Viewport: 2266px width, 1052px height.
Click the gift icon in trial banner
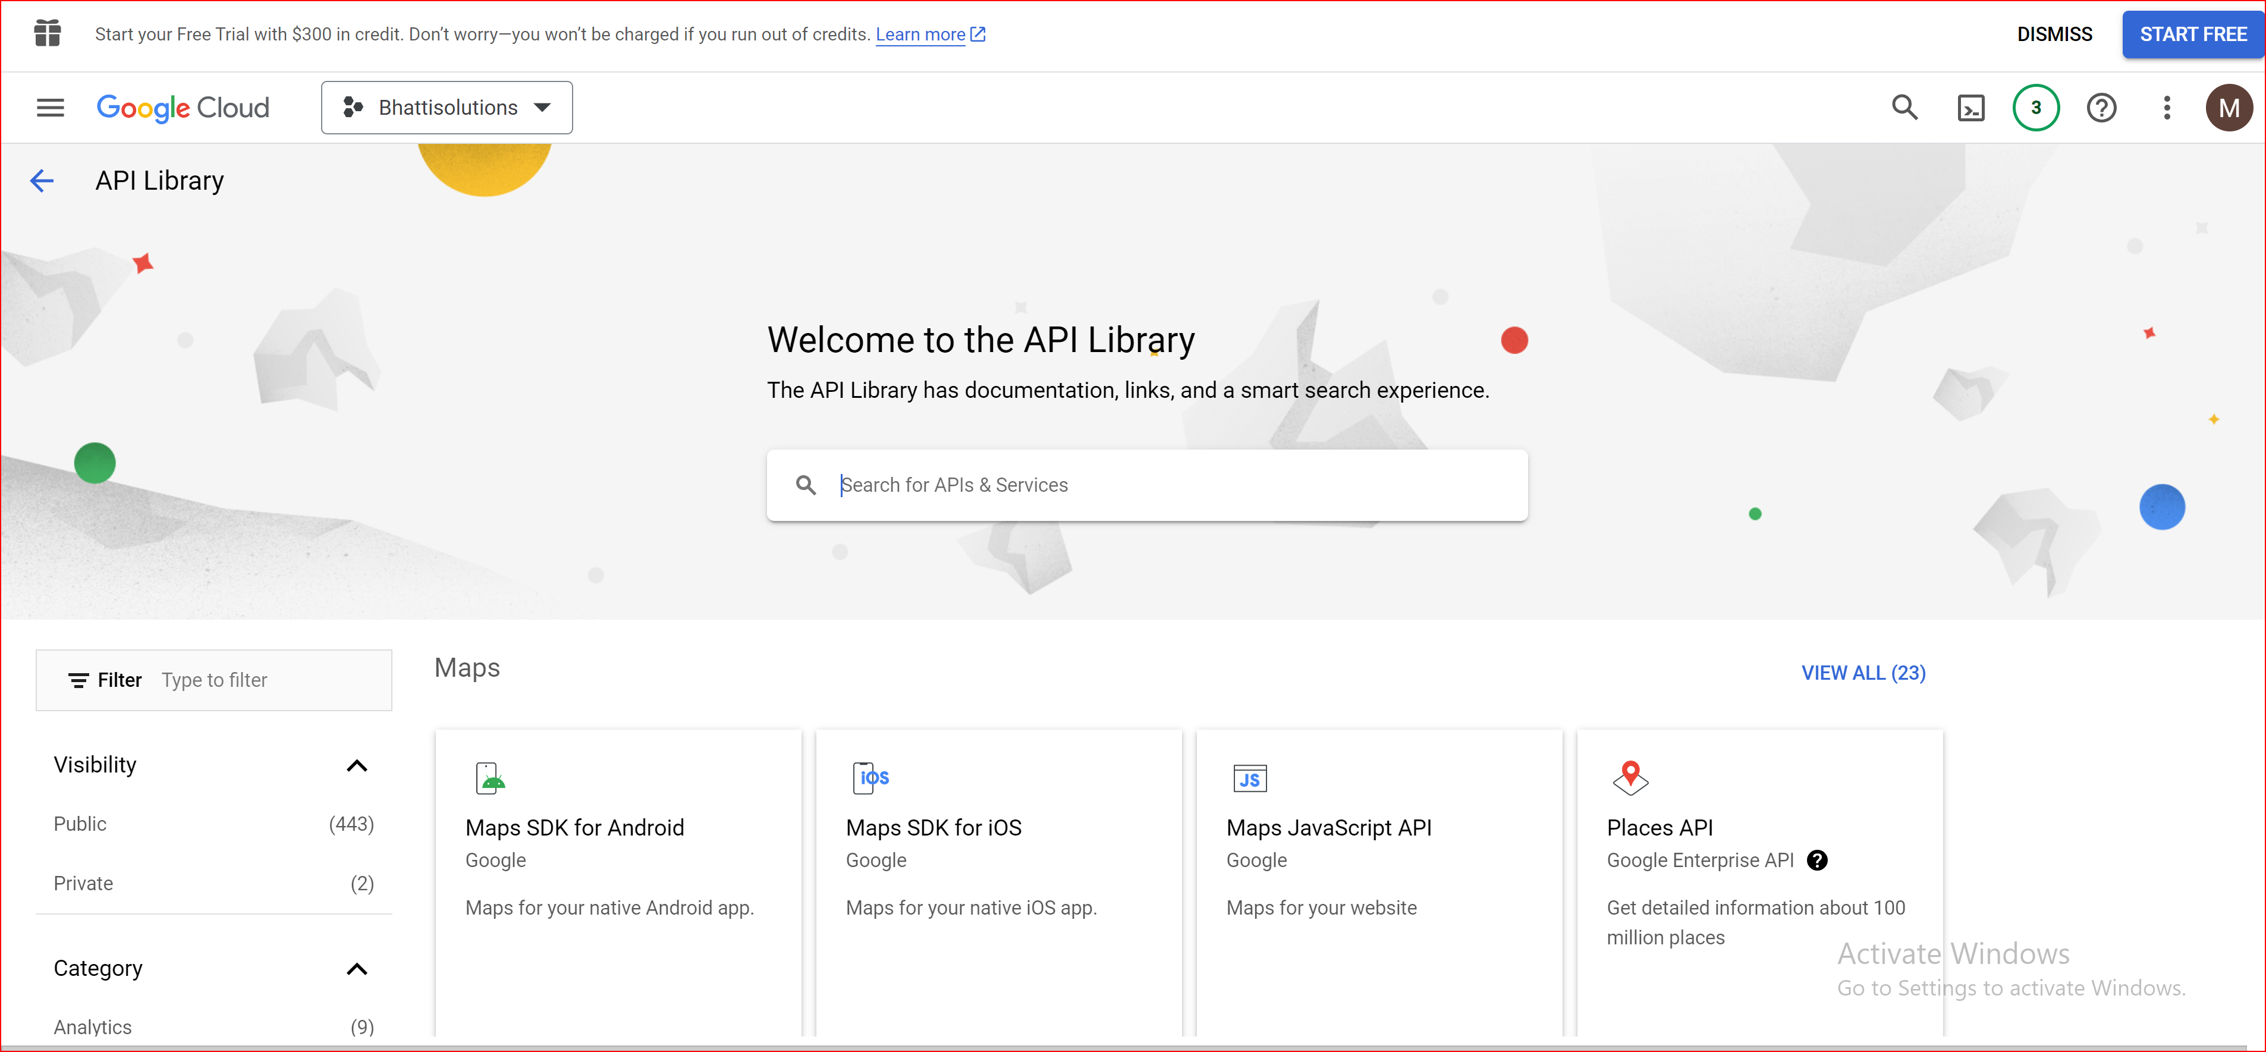[x=48, y=33]
